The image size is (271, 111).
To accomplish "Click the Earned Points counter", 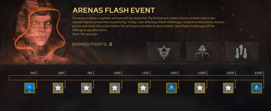I will coord(92,44).
